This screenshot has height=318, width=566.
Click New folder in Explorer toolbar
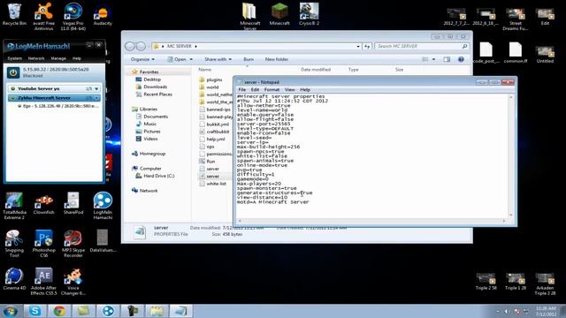coord(277,59)
